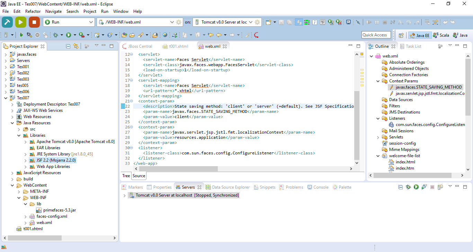Click the teal hammer Build button

click(7, 22)
